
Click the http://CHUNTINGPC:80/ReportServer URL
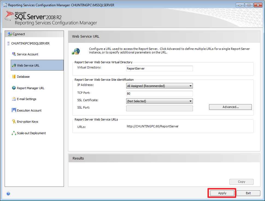click(x=153, y=126)
